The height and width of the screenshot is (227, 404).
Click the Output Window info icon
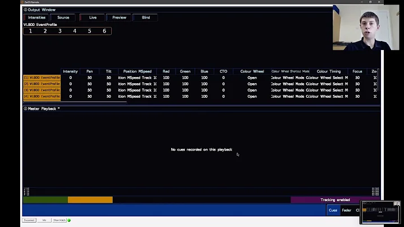click(25, 10)
